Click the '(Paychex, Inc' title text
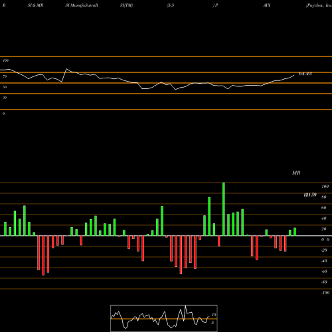 click(319, 5)
